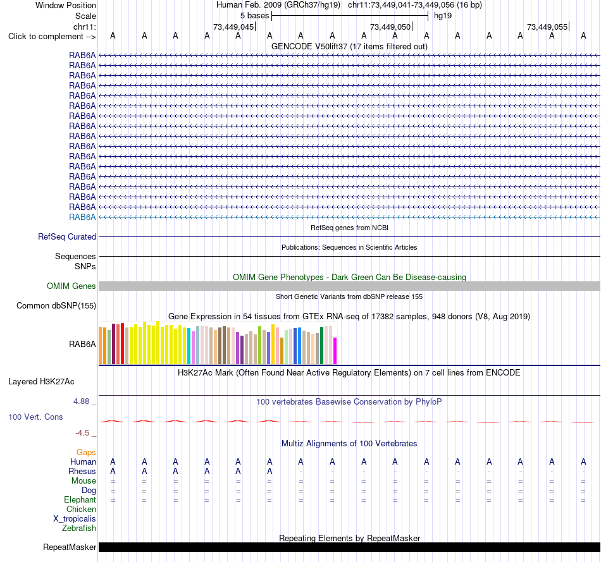Click the magenta bar in GTEx chart
This screenshot has height=562, width=601.
(335, 350)
